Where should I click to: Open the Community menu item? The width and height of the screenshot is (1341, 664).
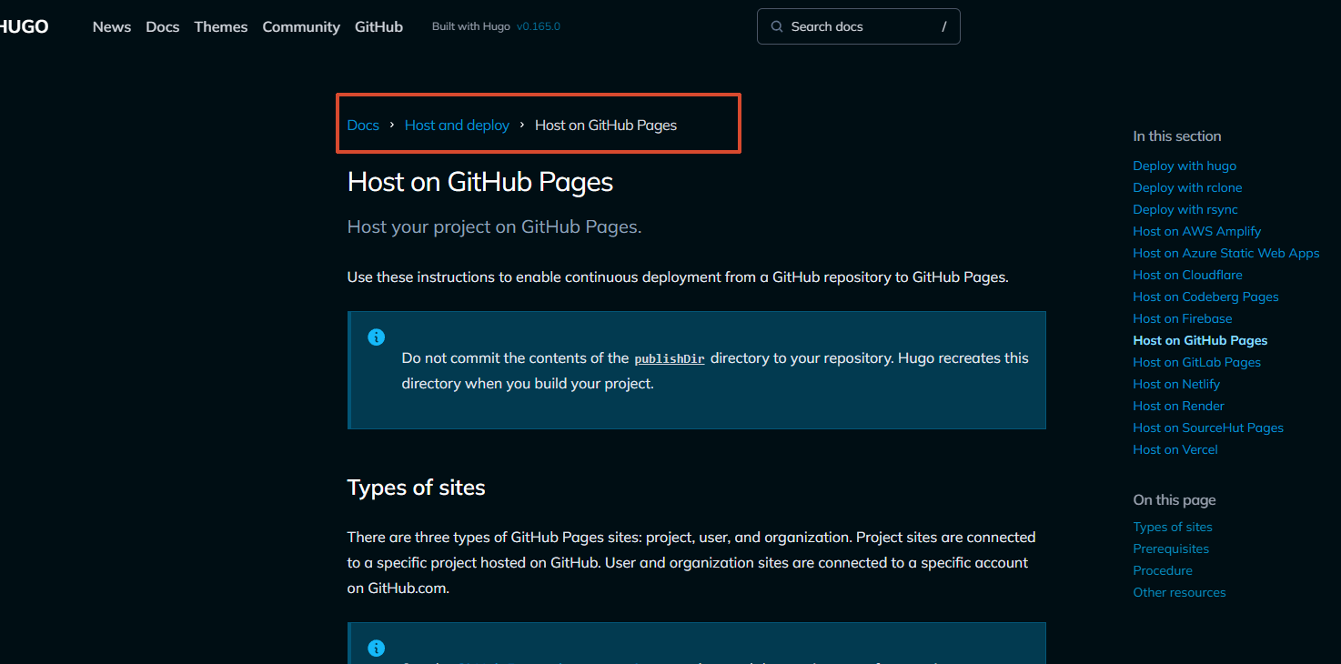(x=301, y=26)
